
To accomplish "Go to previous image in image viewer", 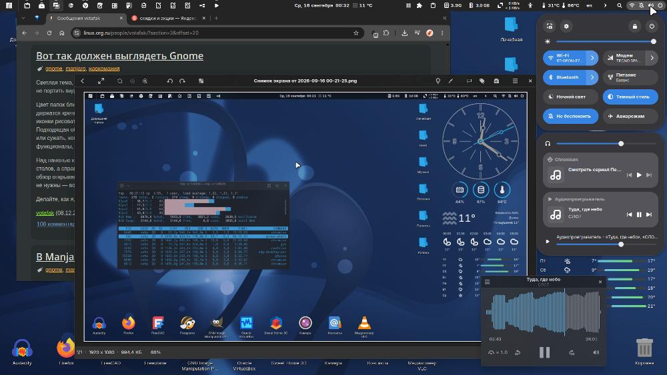I will pos(83,81).
